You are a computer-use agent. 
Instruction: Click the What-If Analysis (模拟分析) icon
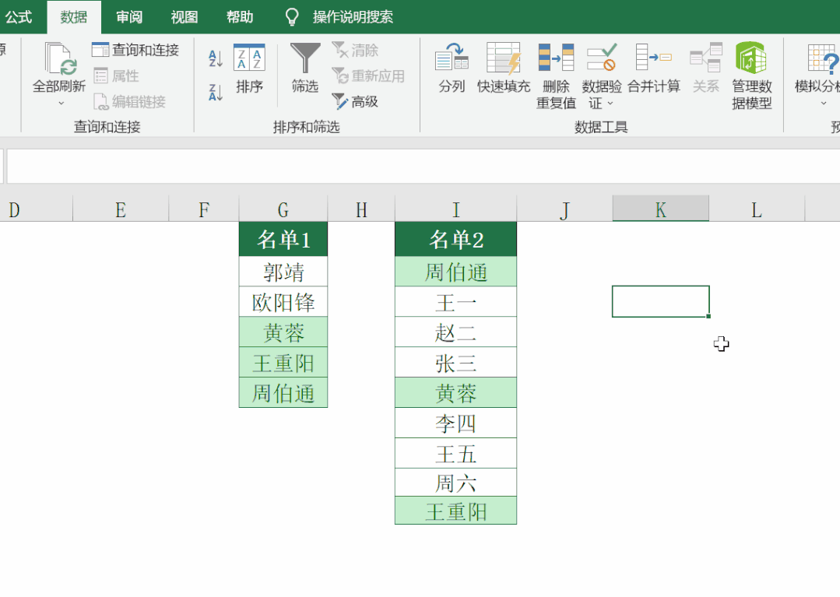822,58
